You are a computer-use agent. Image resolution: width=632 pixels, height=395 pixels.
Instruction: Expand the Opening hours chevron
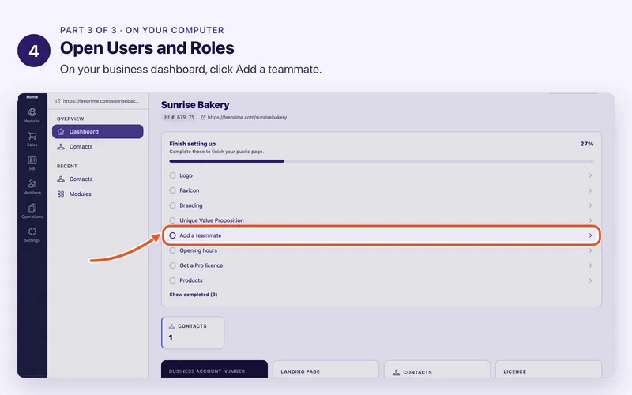[x=590, y=250]
